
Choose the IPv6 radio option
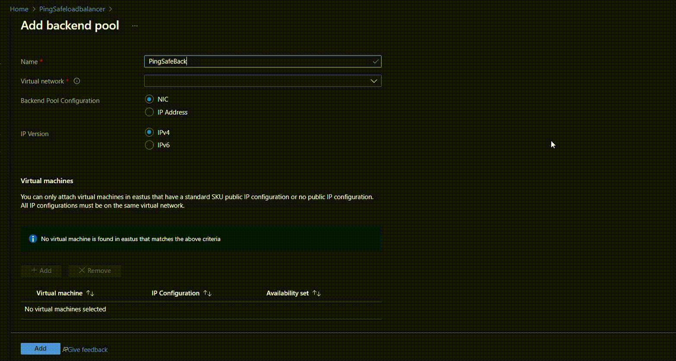coord(149,145)
